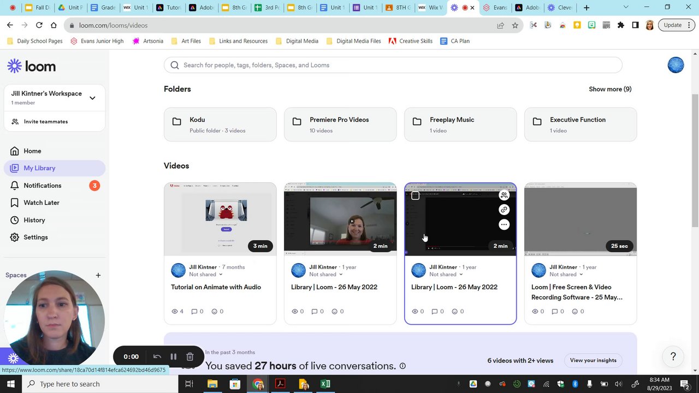The width and height of the screenshot is (699, 393).
Task: Delete the recording with trash icon
Action: point(189,356)
